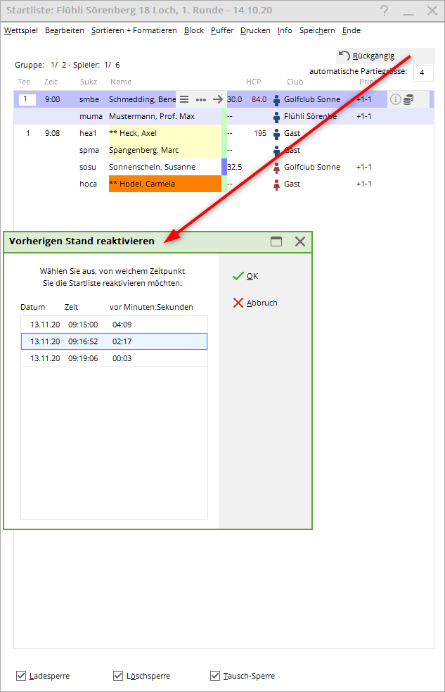Image resolution: width=445 pixels, height=692 pixels.
Task: Click the OK button with green checkmark
Action: coord(245,276)
